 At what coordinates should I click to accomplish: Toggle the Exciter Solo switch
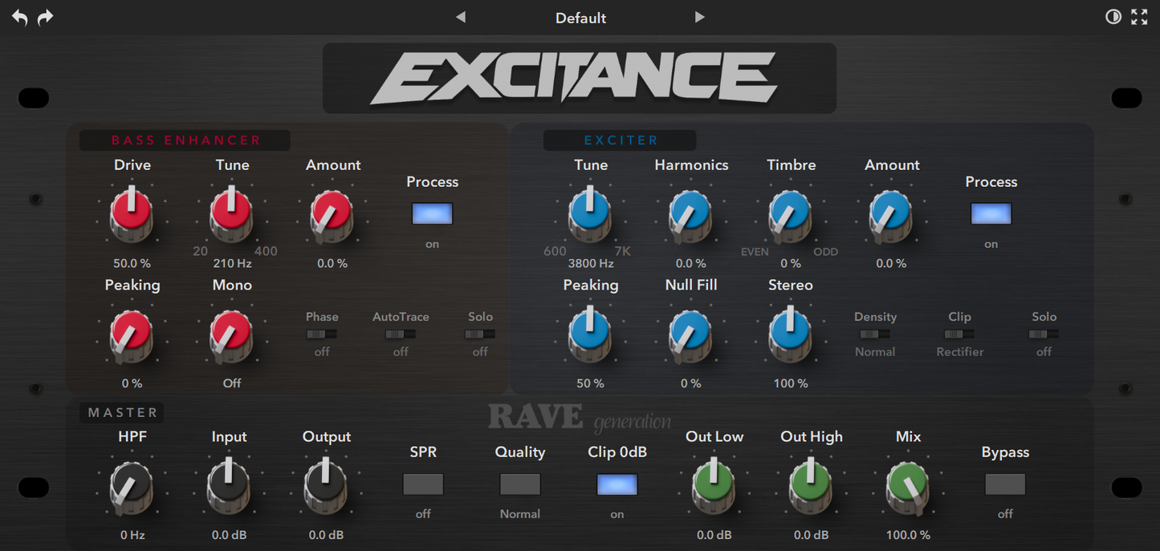[1044, 334]
